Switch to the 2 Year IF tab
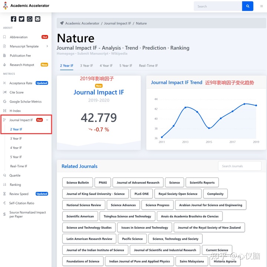Image resolution: width=267 pixels, height=267 pixels. (67, 65)
